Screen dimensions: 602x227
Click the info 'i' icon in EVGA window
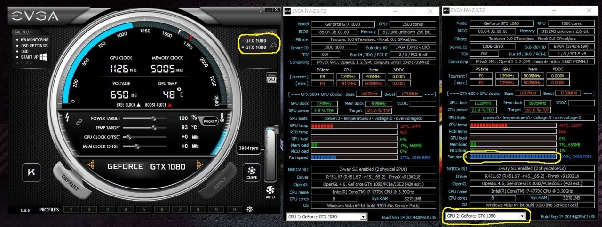(261, 9)
